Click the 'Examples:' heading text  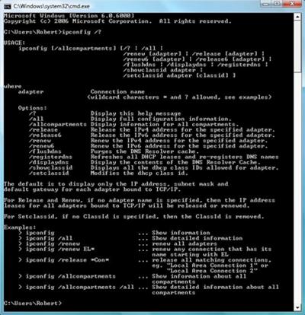tap(20, 228)
